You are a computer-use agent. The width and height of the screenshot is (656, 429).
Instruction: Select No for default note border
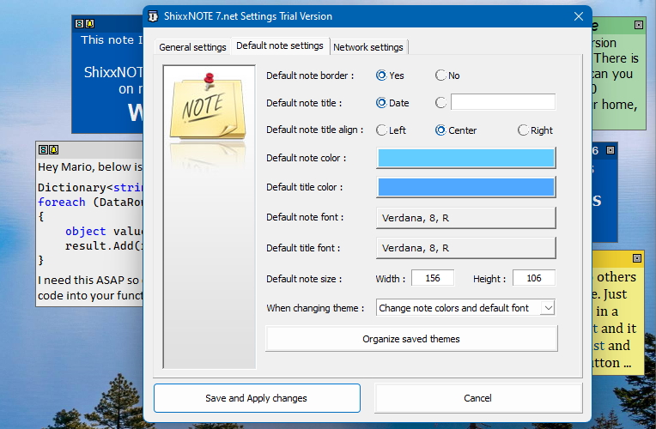point(441,76)
